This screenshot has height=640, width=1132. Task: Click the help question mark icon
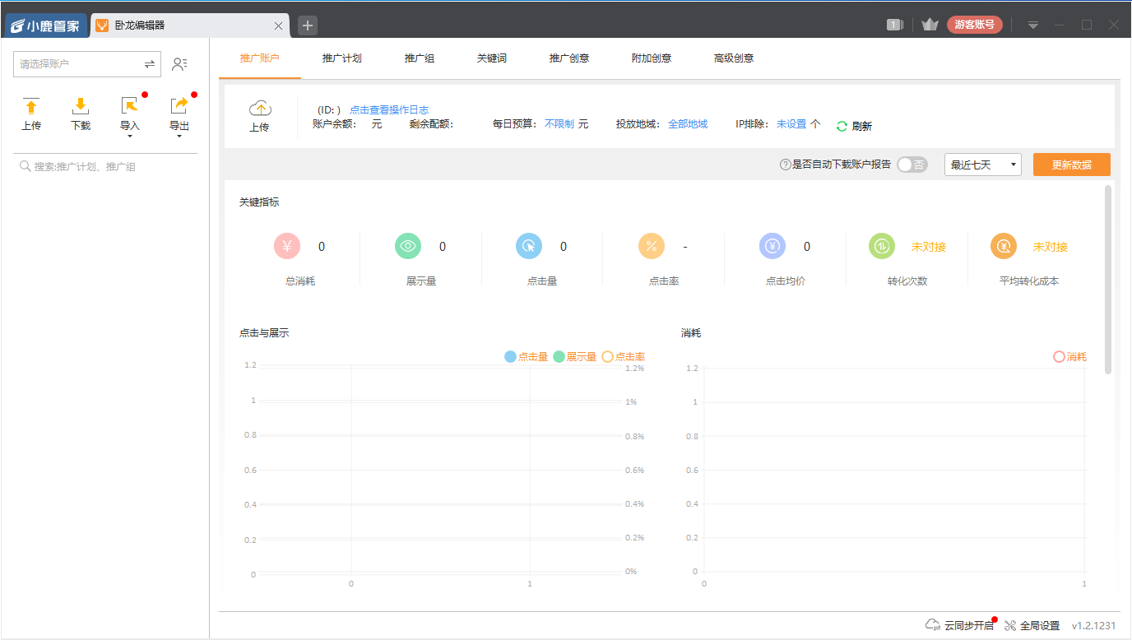coord(786,165)
